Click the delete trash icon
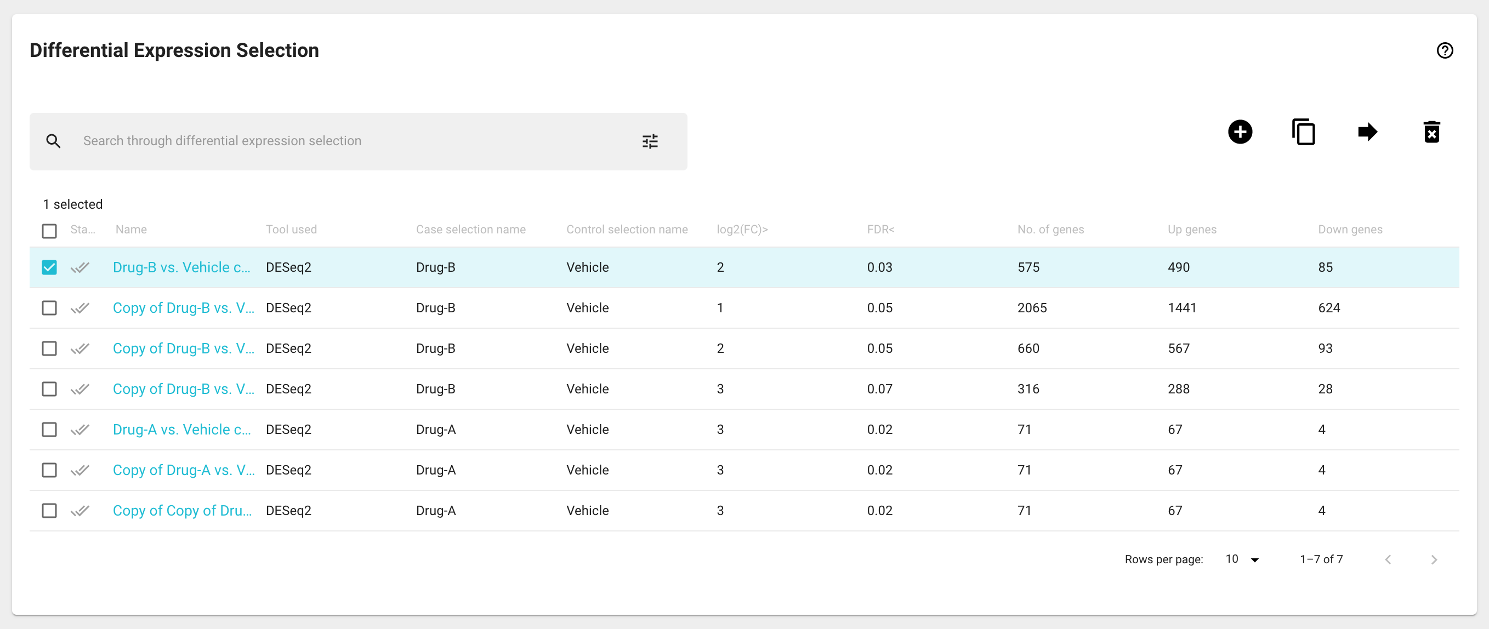 coord(1431,131)
